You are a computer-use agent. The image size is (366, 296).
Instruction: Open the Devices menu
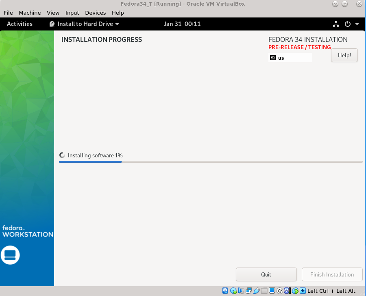95,13
